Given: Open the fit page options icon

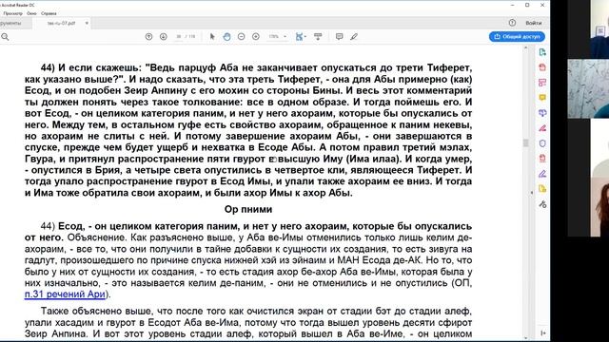Looking at the screenshot, I should [x=301, y=36].
